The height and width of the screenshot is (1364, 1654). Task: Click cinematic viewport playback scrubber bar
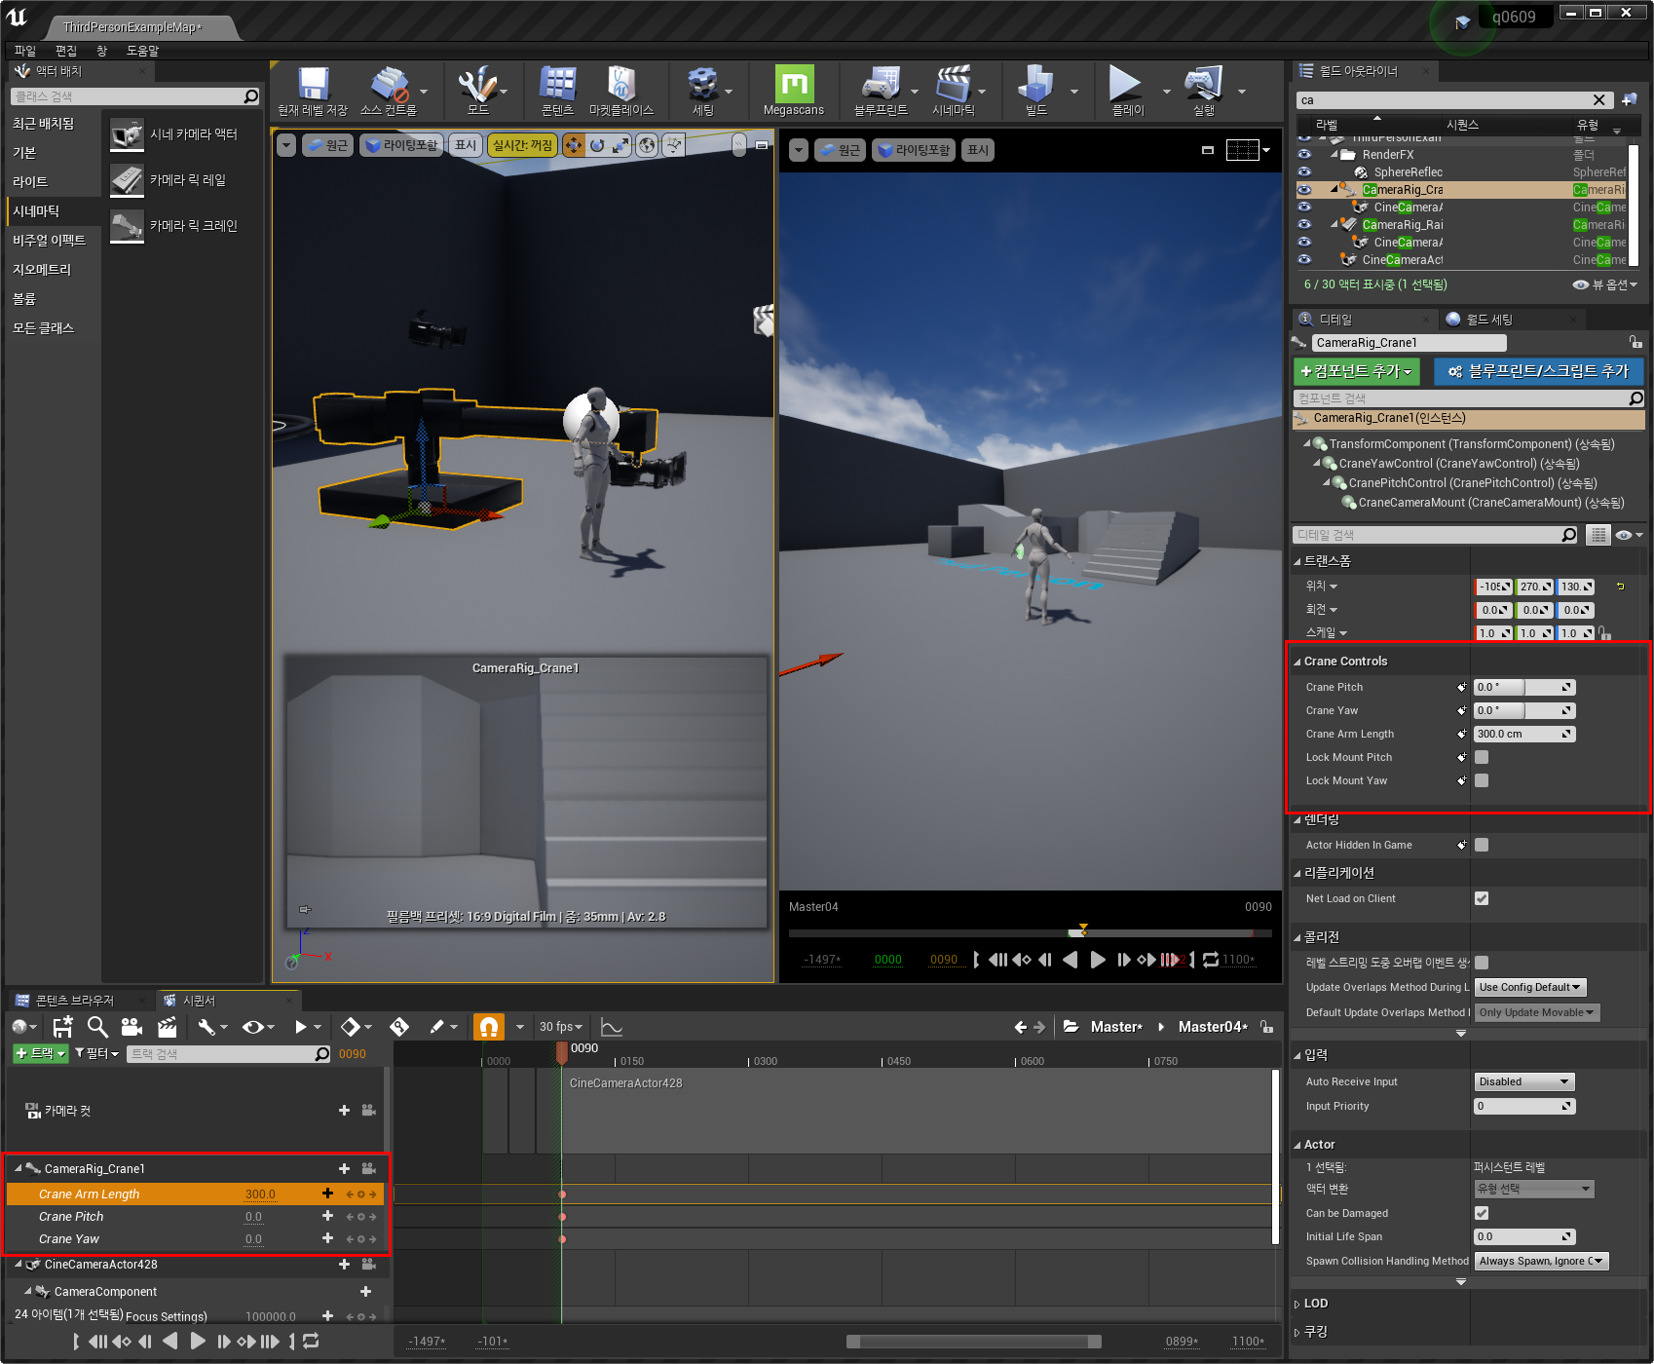[1031, 932]
